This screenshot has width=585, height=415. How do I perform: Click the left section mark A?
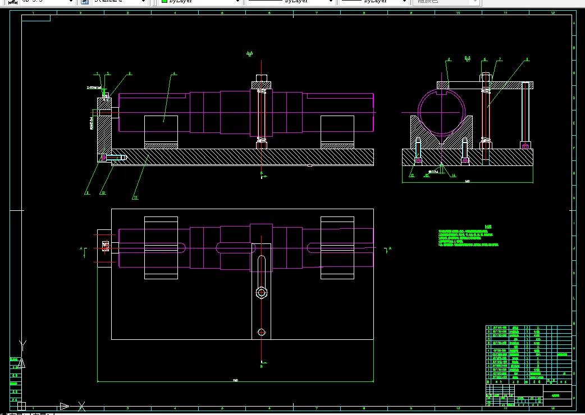(x=81, y=248)
